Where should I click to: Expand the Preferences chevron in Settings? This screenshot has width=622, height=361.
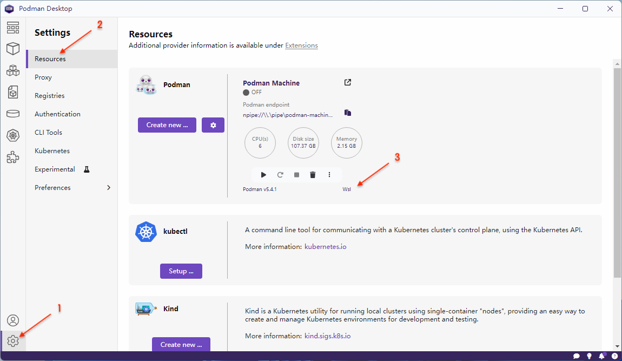tap(109, 187)
